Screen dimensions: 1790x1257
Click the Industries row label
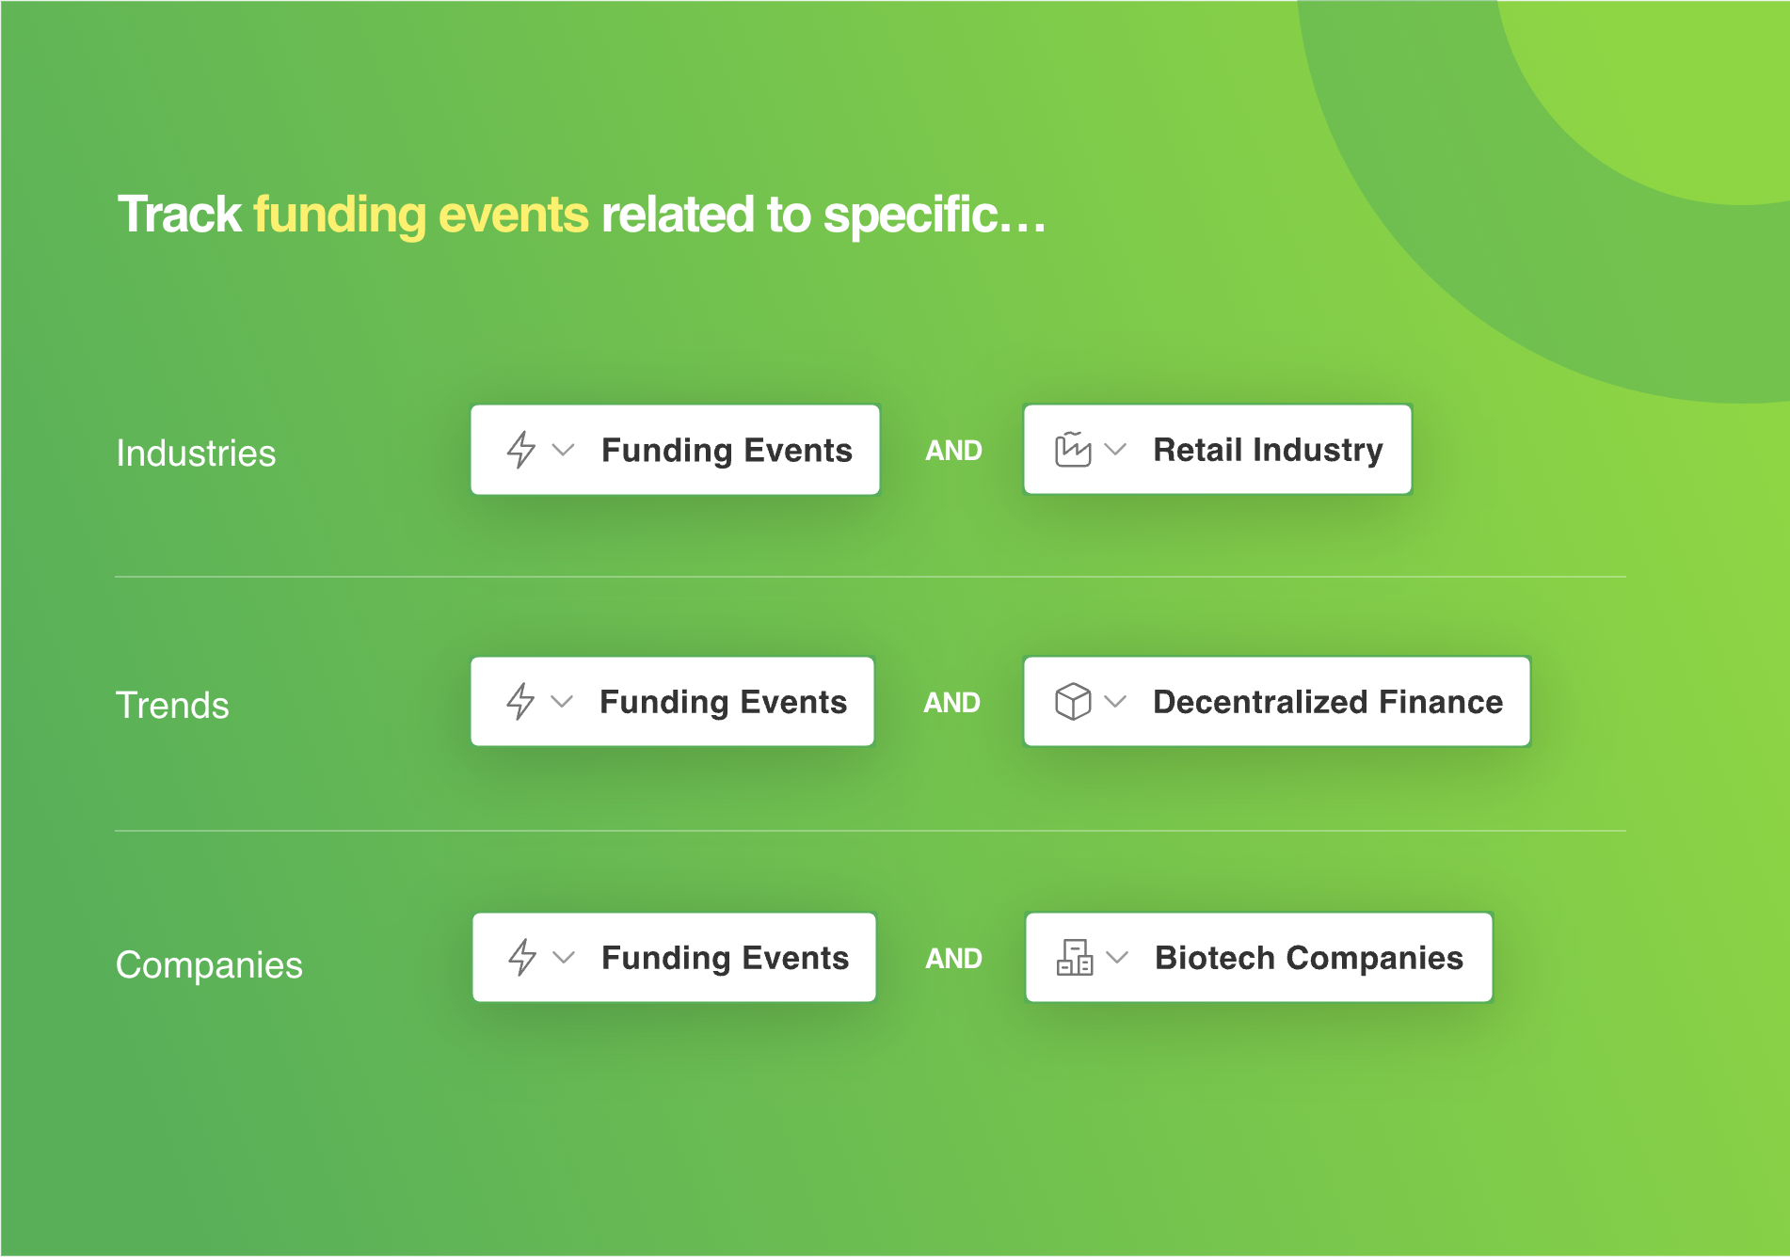pyautogui.click(x=196, y=453)
